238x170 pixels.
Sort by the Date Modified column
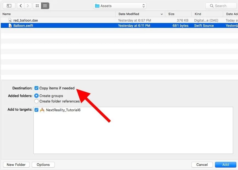140,14
